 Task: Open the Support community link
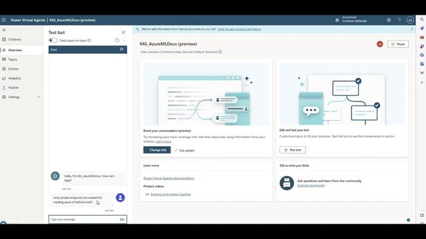[x=311, y=185]
